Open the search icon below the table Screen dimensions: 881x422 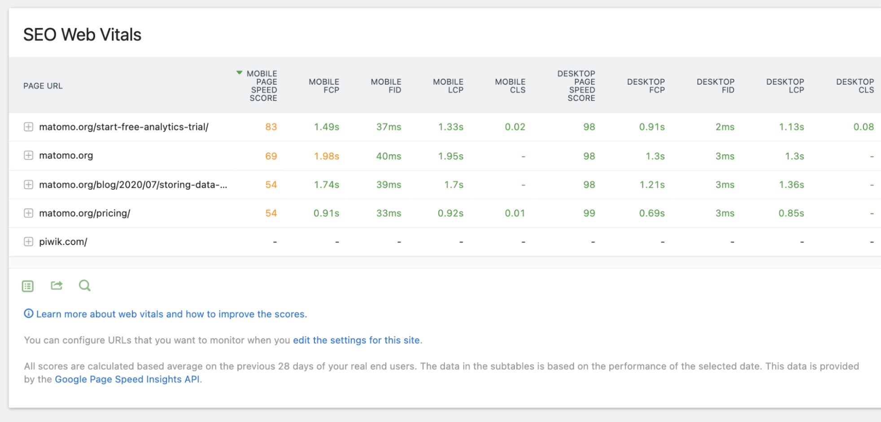tap(84, 285)
